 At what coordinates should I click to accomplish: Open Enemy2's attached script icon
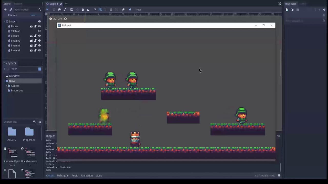point(35,41)
